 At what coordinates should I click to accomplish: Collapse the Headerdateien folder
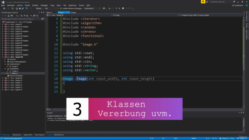[x=5, y=64]
